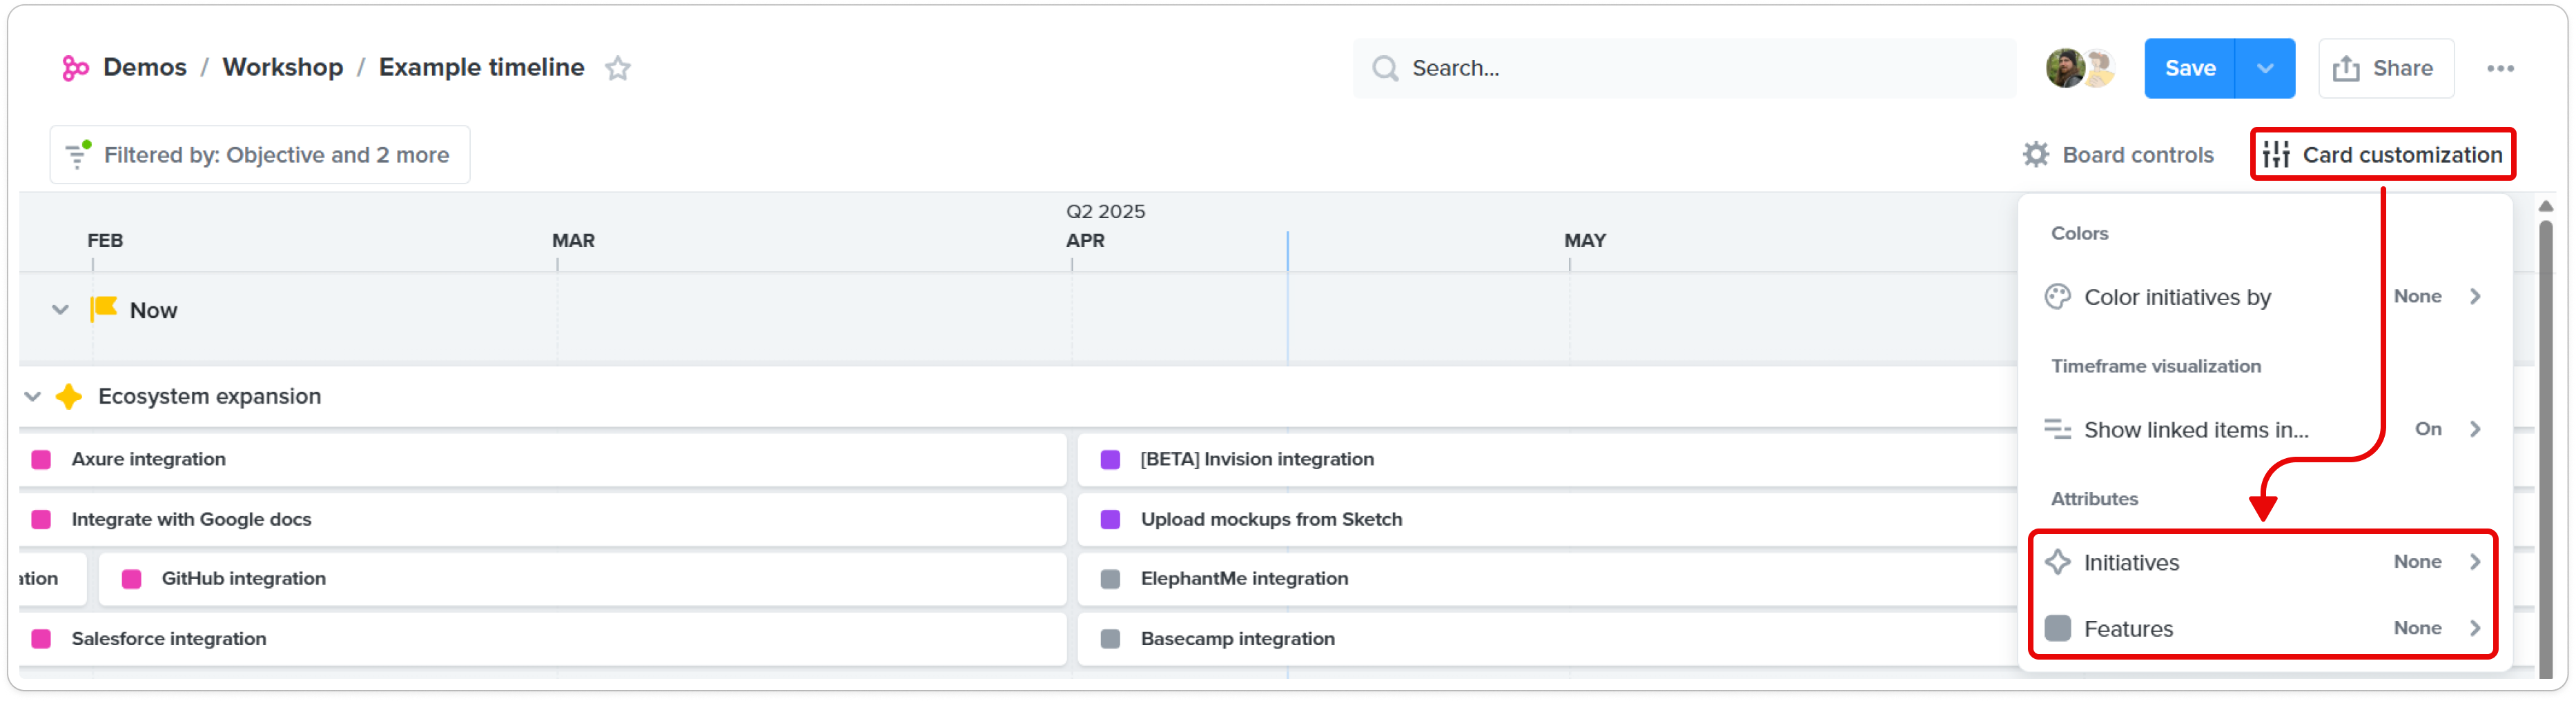Click the linked items lines icon
This screenshot has height=701, width=2576.
[2057, 429]
